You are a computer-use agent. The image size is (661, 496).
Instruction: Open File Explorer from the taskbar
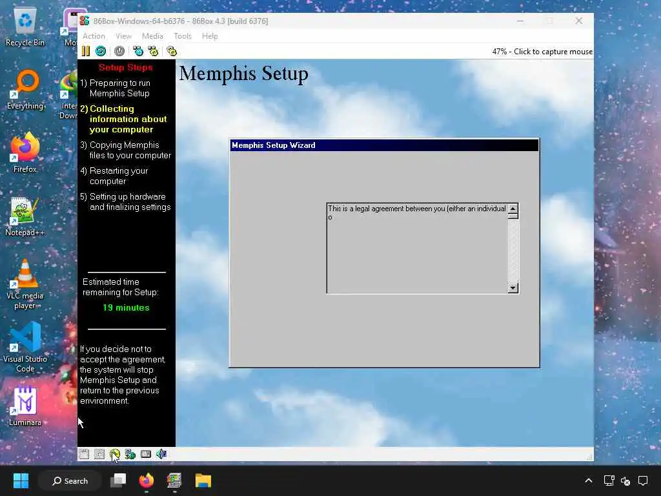coord(203,480)
